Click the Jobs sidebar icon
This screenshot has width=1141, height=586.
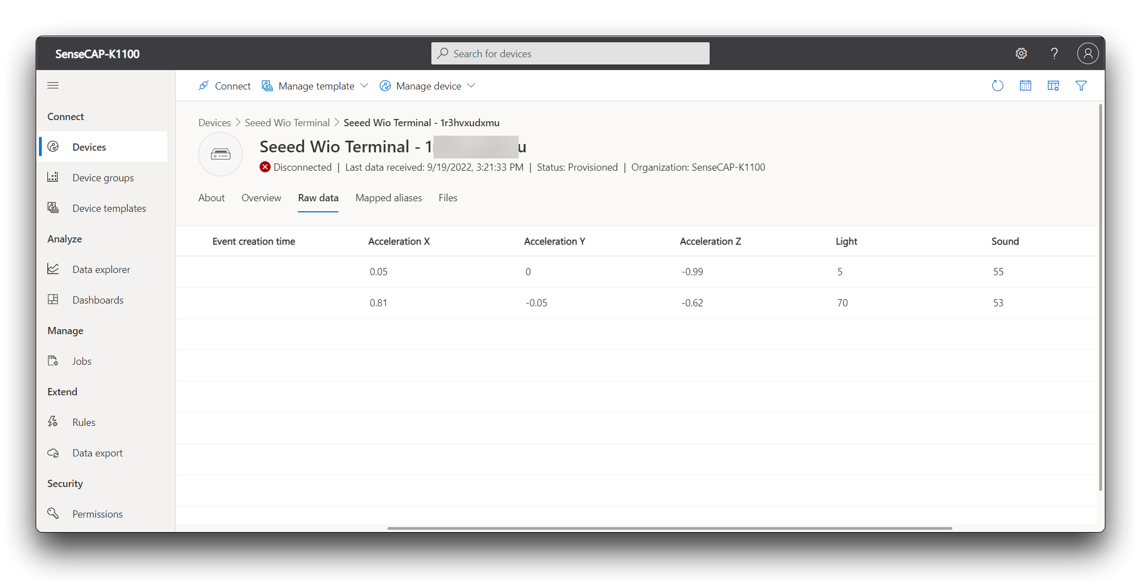pyautogui.click(x=53, y=361)
